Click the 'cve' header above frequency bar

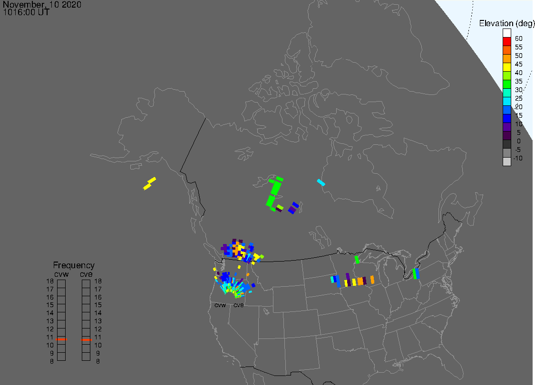point(87,274)
